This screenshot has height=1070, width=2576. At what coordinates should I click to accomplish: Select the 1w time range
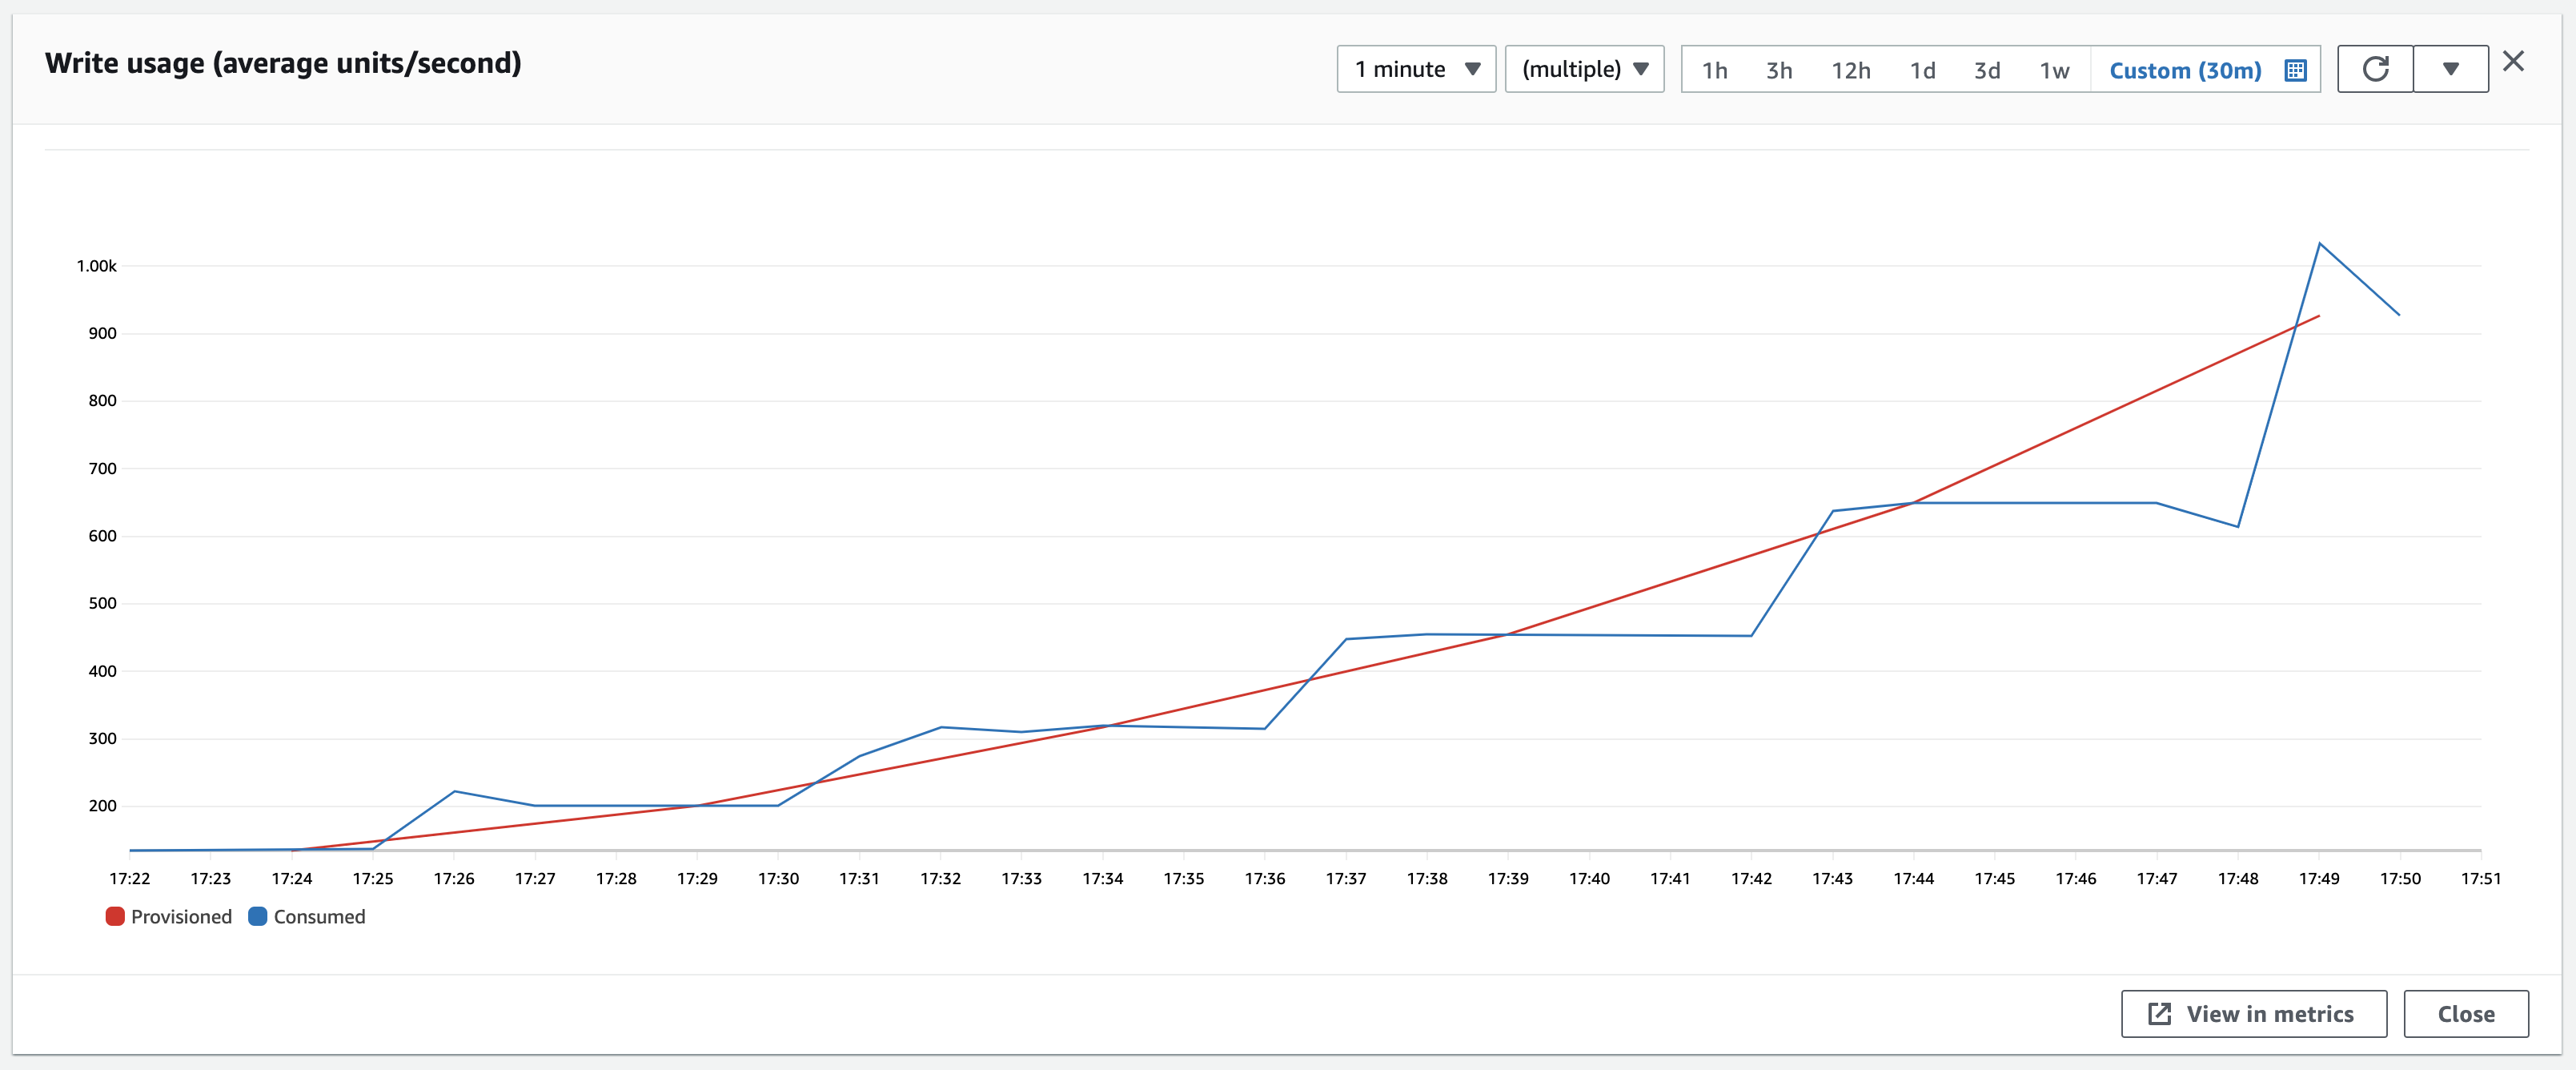click(x=2055, y=70)
